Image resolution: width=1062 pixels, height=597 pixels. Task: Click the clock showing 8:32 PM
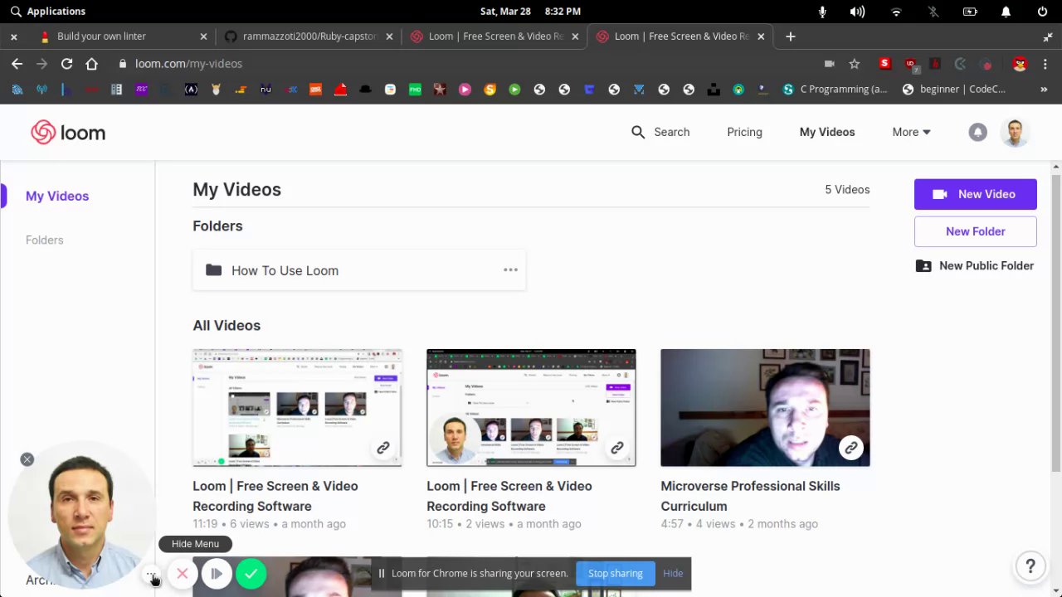[563, 12]
